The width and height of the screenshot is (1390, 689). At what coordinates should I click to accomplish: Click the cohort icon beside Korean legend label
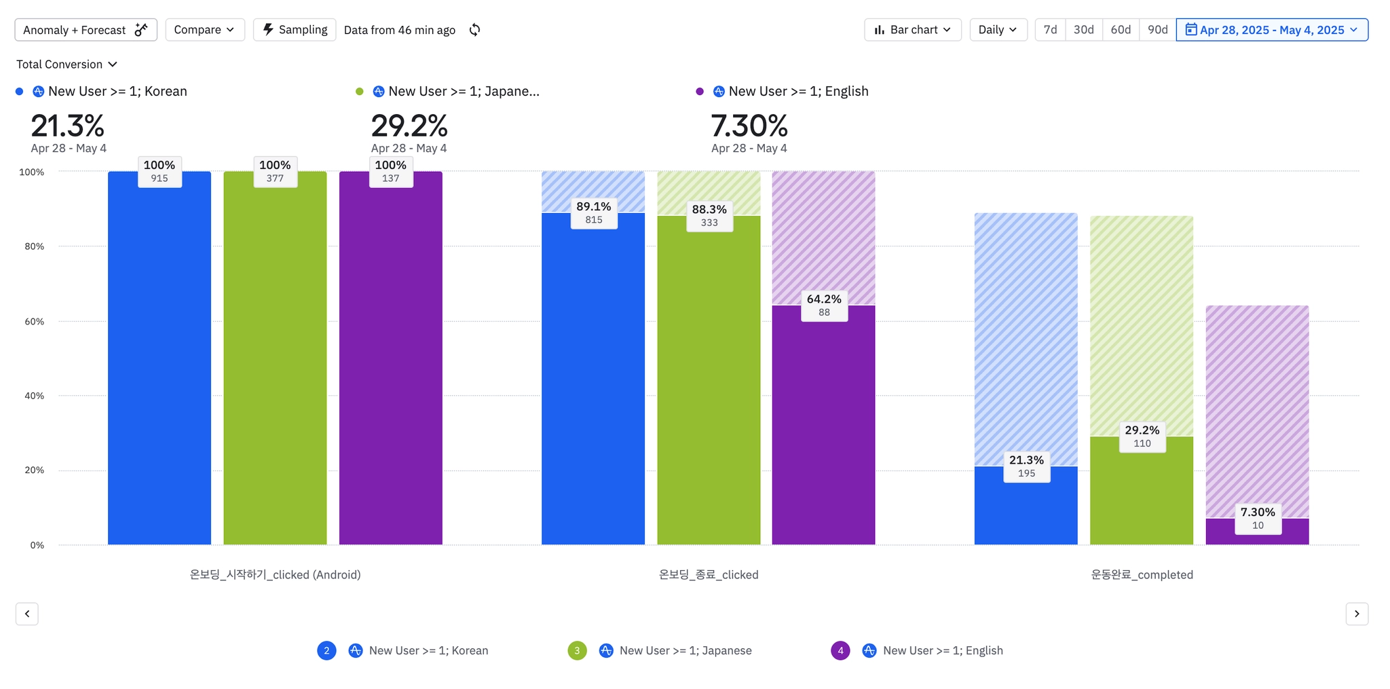coord(355,650)
